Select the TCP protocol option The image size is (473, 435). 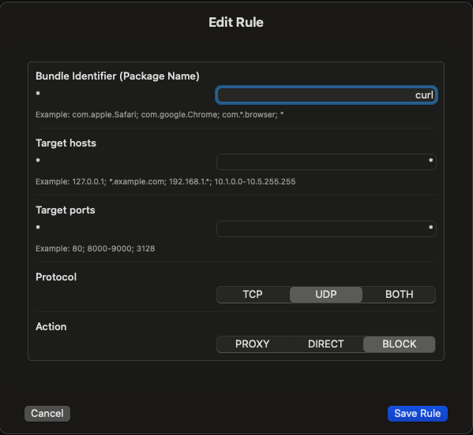[x=253, y=295]
